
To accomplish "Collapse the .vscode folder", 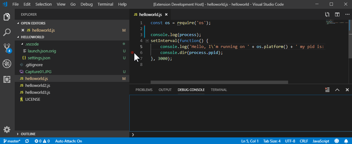I will click(x=22, y=44).
